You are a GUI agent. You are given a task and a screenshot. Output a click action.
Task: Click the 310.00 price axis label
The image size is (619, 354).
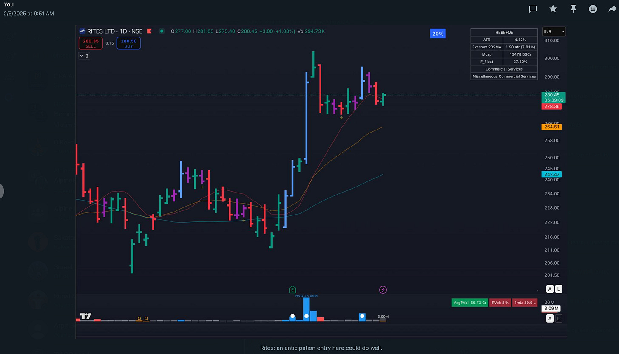click(x=551, y=40)
